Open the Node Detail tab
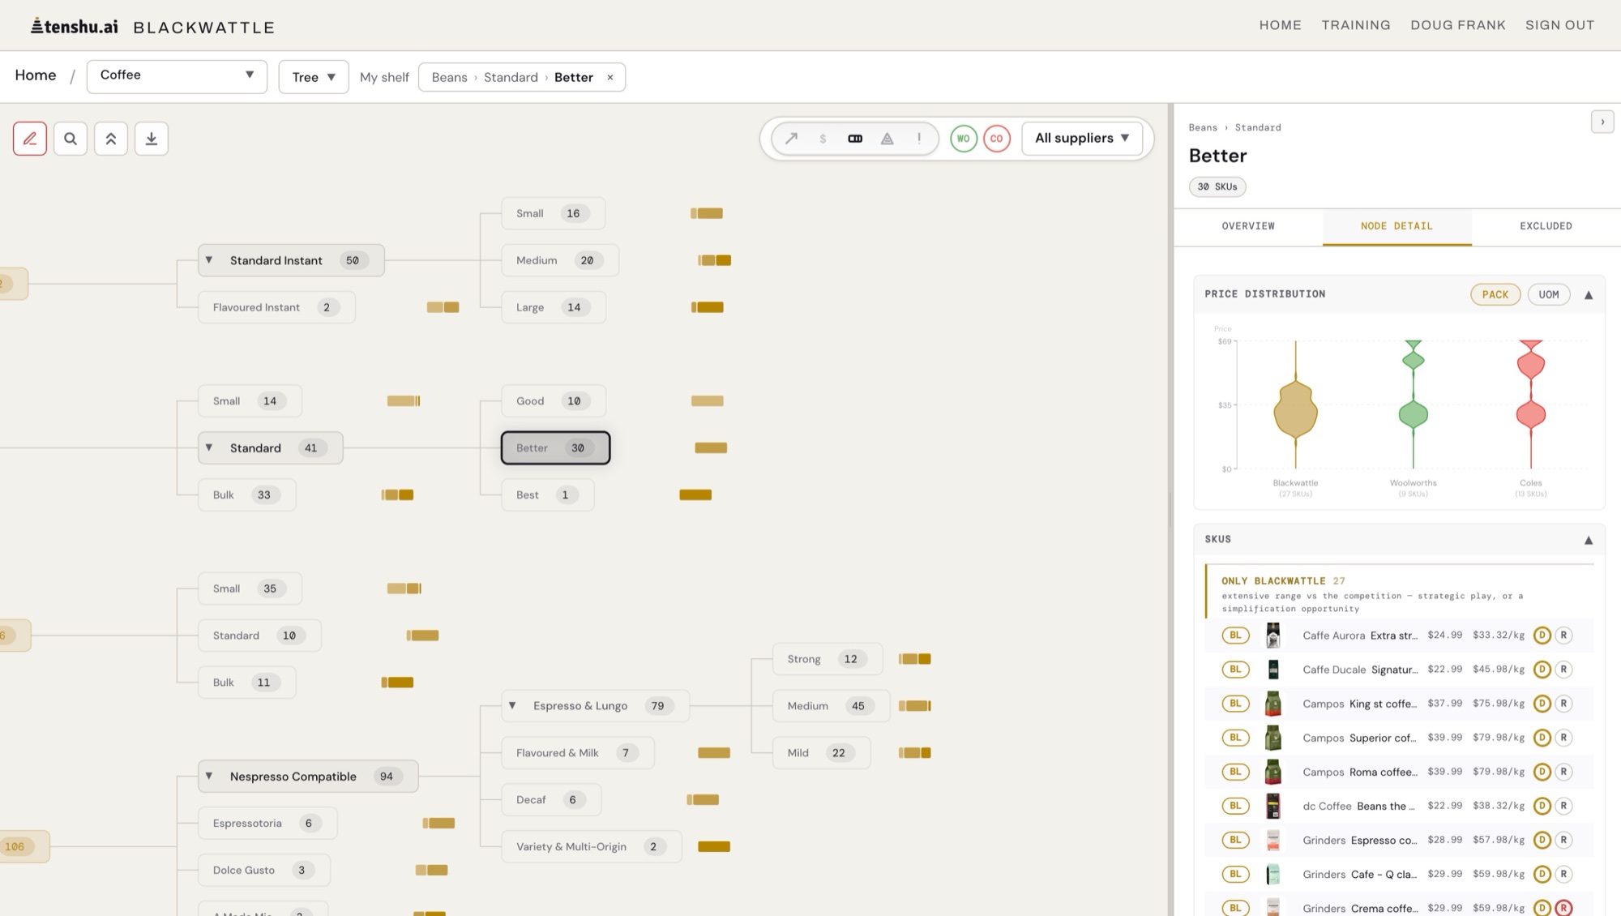This screenshot has height=916, width=1621. [x=1396, y=226]
